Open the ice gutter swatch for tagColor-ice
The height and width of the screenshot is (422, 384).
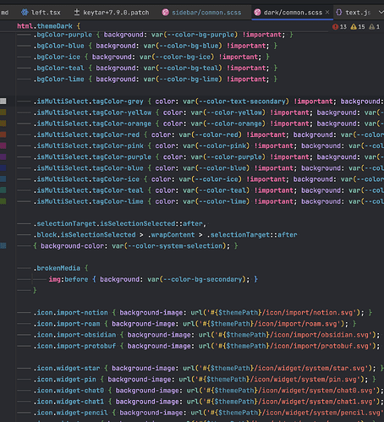pos(3,179)
